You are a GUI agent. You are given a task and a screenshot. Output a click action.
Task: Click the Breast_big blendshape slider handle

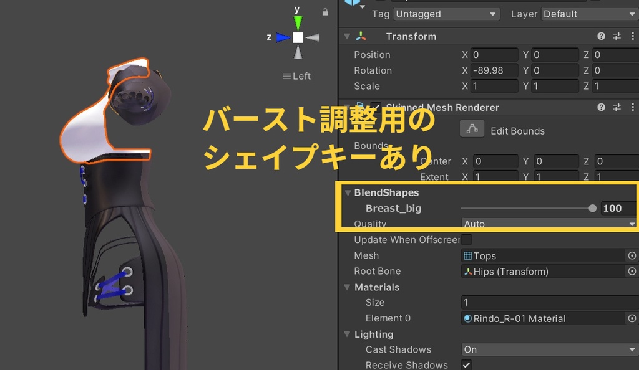(x=592, y=208)
